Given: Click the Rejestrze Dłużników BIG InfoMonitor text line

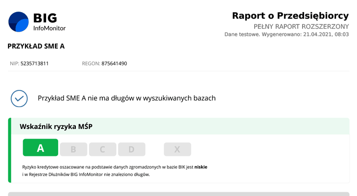Looking at the screenshot, I should click(86, 175).
